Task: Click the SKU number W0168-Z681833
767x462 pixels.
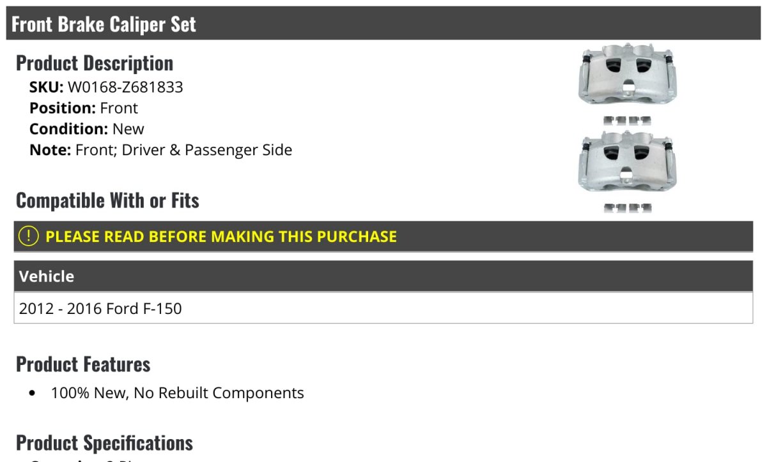Action: [x=125, y=87]
